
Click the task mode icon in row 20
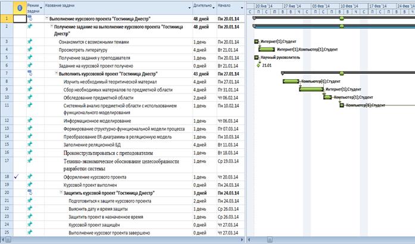tap(30, 192)
